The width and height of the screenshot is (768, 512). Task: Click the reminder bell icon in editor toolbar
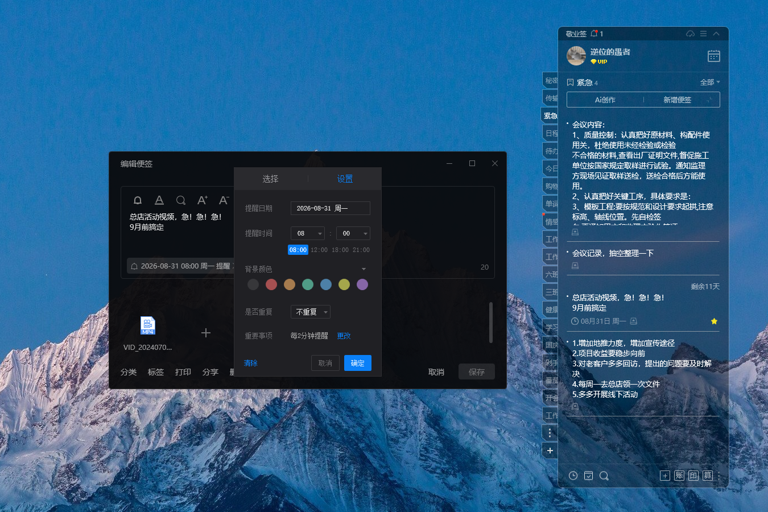coord(138,200)
